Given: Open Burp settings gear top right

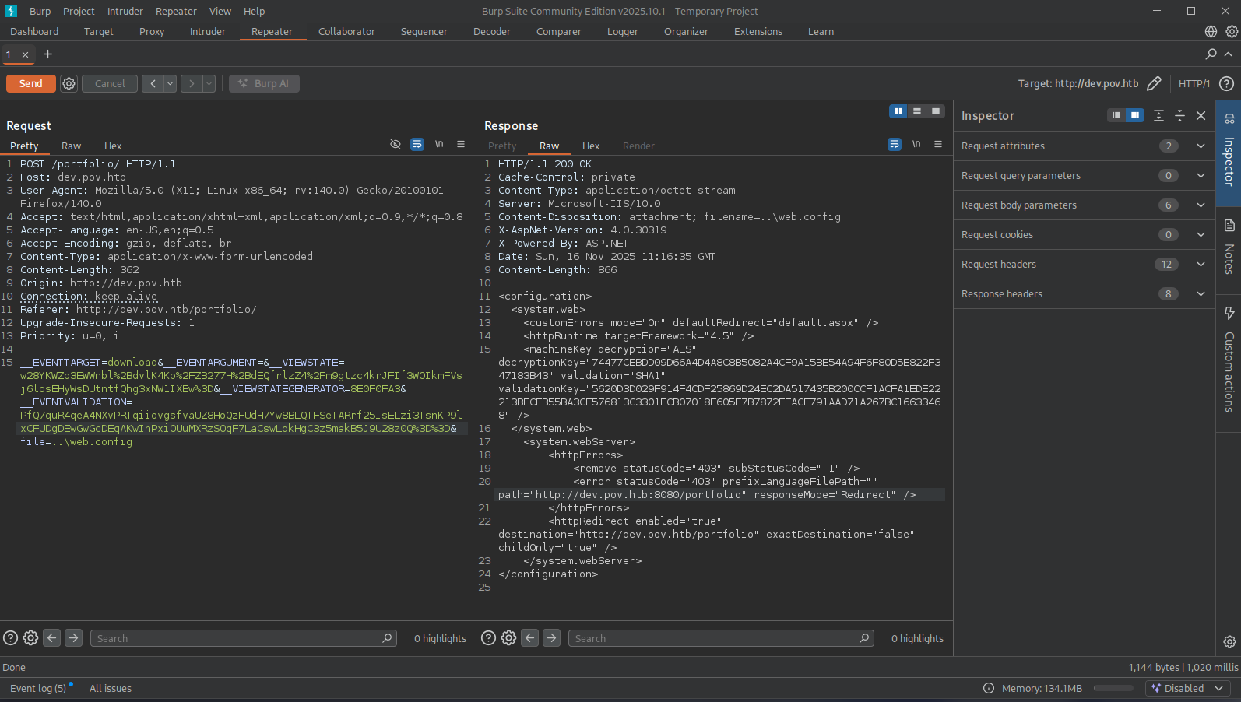Looking at the screenshot, I should [1232, 31].
